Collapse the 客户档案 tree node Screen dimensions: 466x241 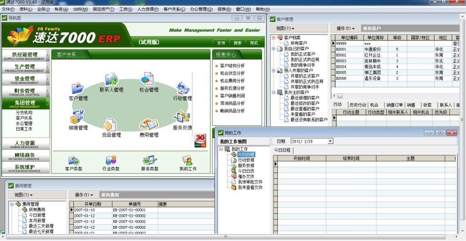[x=274, y=38]
